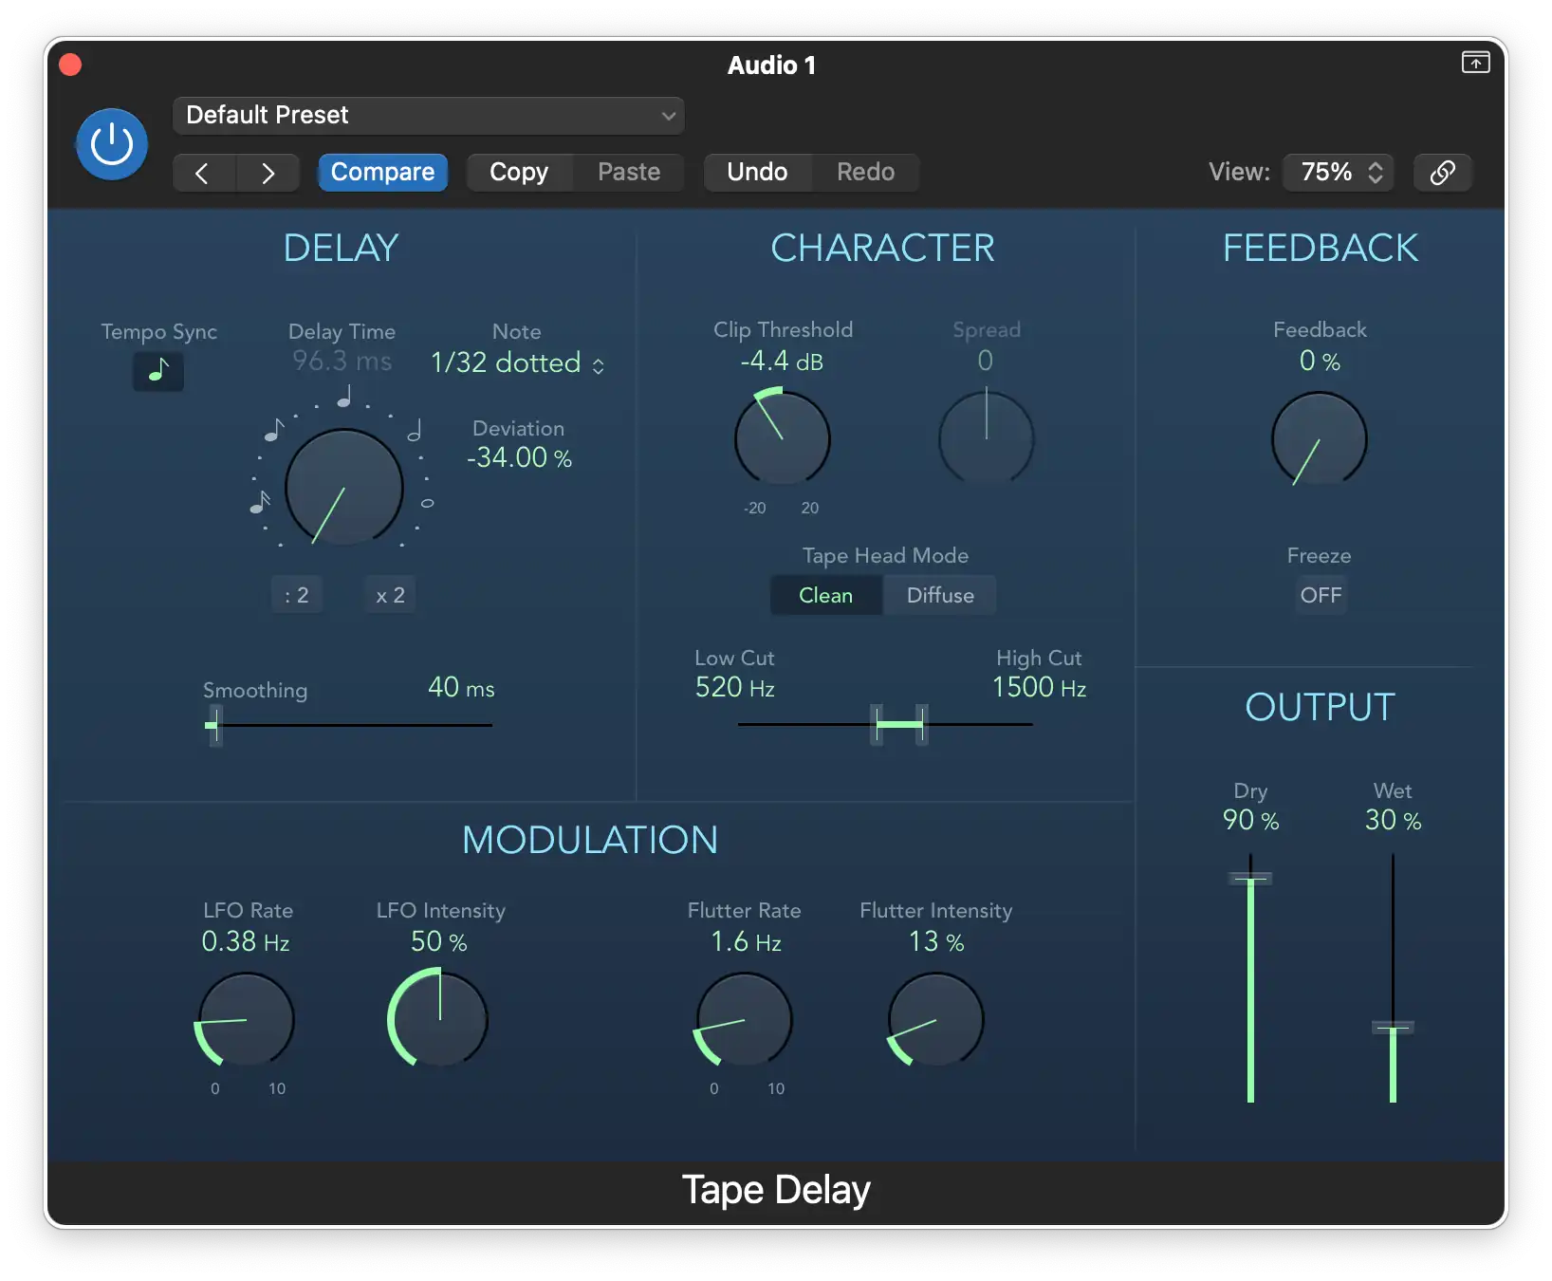The image size is (1552, 1281).
Task: Click the Dry 90 % value
Action: (x=1250, y=821)
